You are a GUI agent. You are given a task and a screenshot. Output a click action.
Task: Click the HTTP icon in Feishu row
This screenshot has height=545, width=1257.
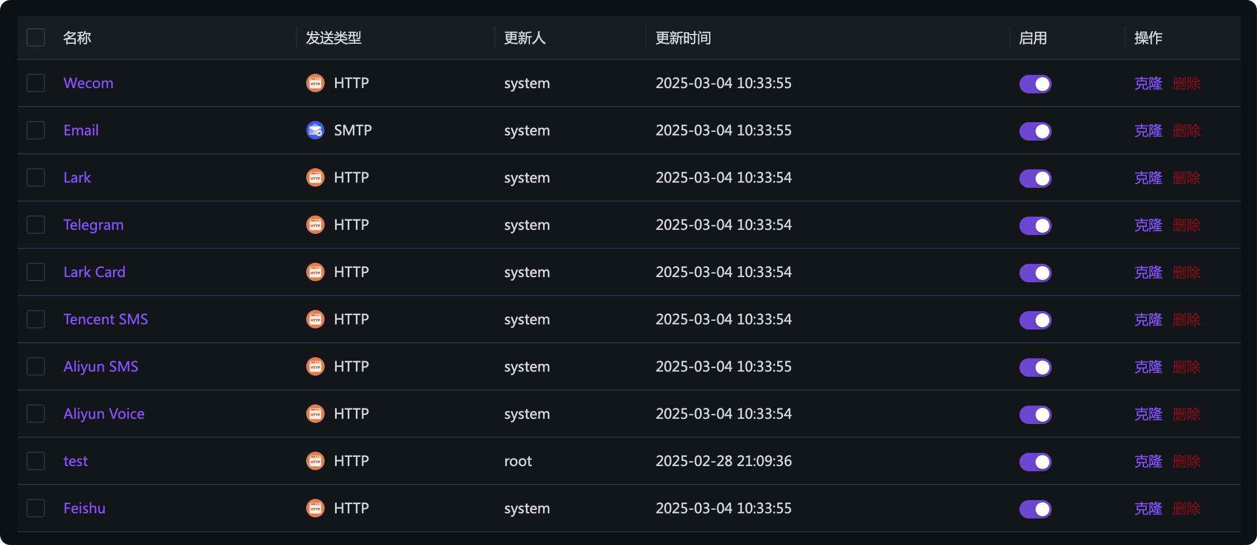pyautogui.click(x=315, y=508)
